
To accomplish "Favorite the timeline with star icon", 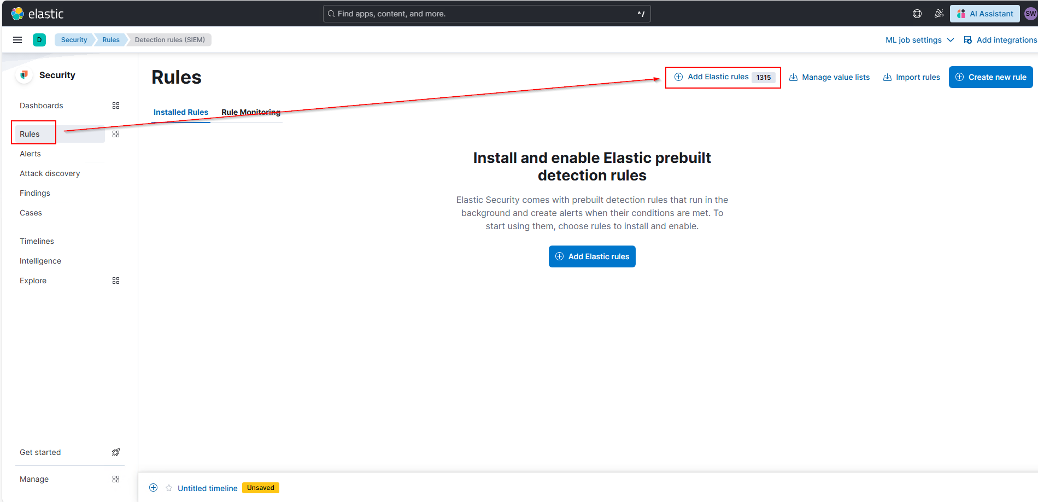I will (x=169, y=488).
